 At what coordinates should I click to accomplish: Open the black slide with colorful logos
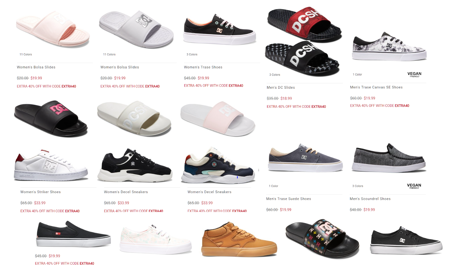pos(322,238)
